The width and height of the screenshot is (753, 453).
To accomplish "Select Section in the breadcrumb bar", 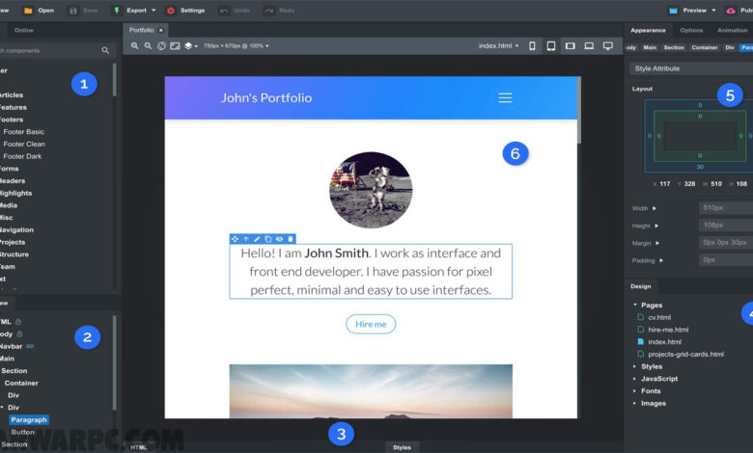I will pos(674,47).
